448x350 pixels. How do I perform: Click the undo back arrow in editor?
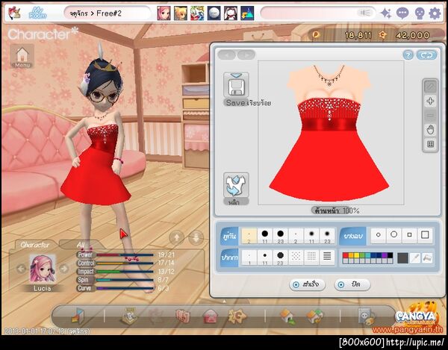(227, 54)
